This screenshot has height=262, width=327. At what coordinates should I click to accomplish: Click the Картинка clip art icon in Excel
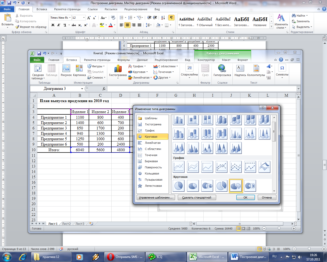pyautogui.click(x=79, y=70)
